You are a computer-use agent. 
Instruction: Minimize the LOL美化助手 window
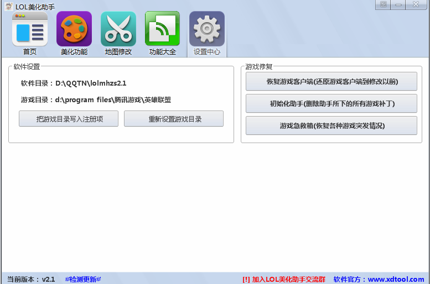[x=398, y=4]
